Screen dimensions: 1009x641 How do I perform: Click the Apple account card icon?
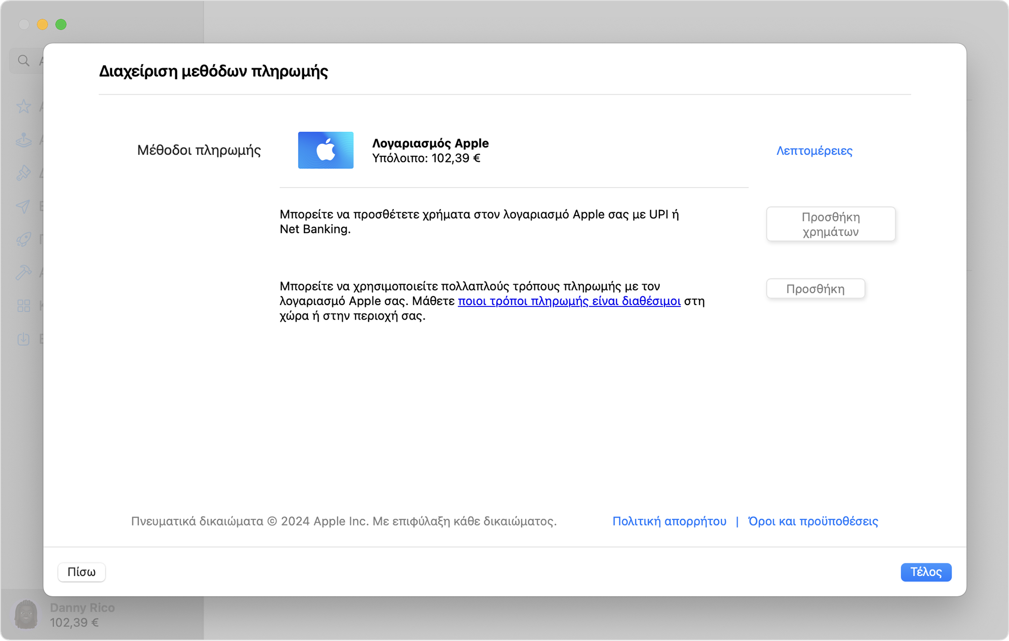(326, 150)
